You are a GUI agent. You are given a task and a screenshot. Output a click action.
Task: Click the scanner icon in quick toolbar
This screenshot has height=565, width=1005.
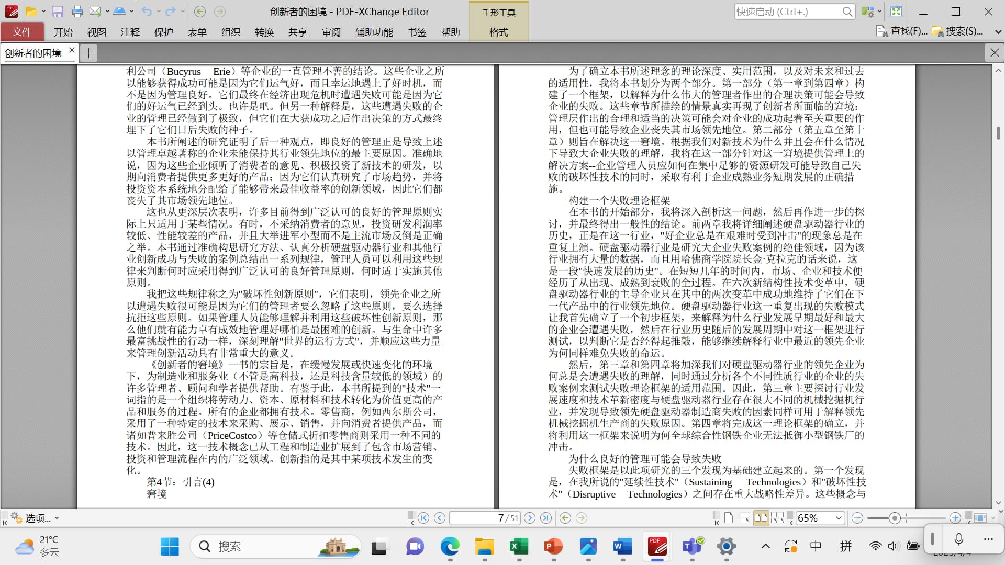pos(119,12)
